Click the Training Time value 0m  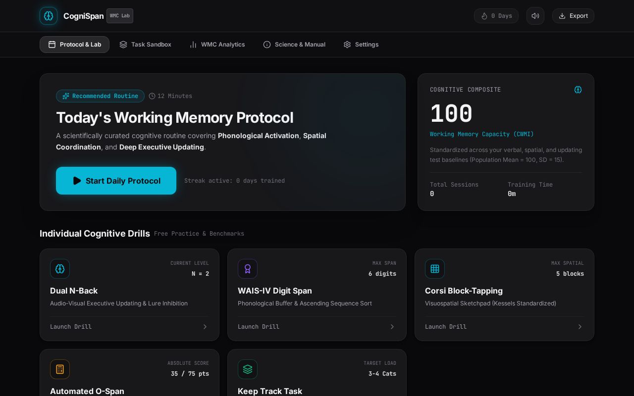point(512,194)
